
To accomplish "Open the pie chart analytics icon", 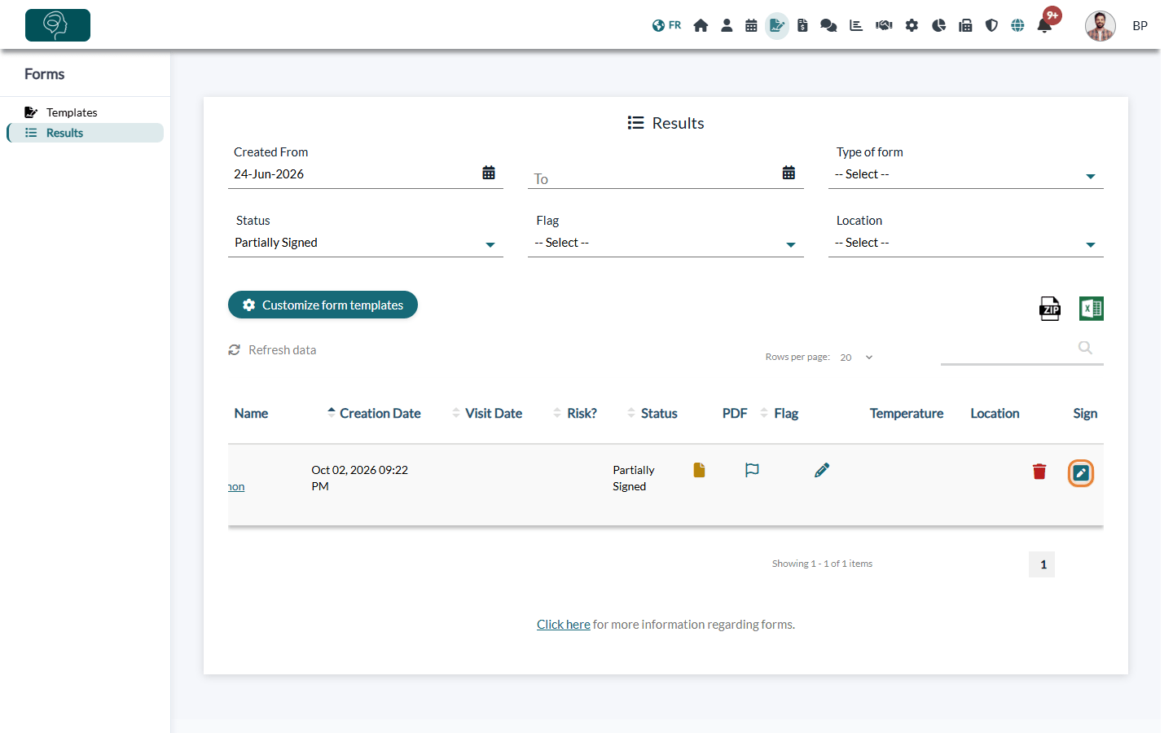I will click(938, 25).
